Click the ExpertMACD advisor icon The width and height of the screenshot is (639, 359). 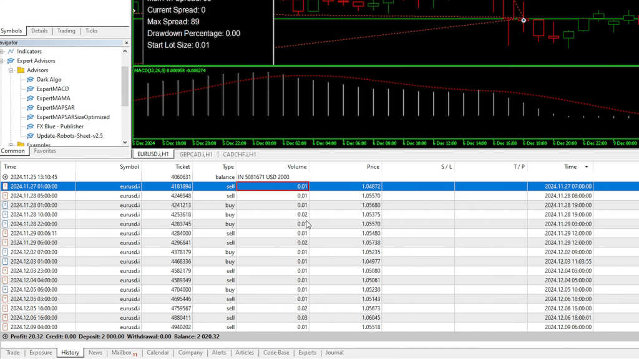click(31, 89)
